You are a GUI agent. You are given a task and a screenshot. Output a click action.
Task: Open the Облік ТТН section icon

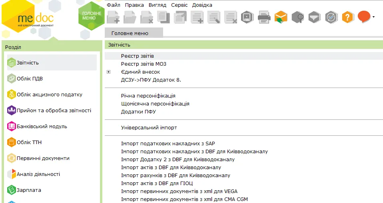pyautogui.click(x=12, y=142)
